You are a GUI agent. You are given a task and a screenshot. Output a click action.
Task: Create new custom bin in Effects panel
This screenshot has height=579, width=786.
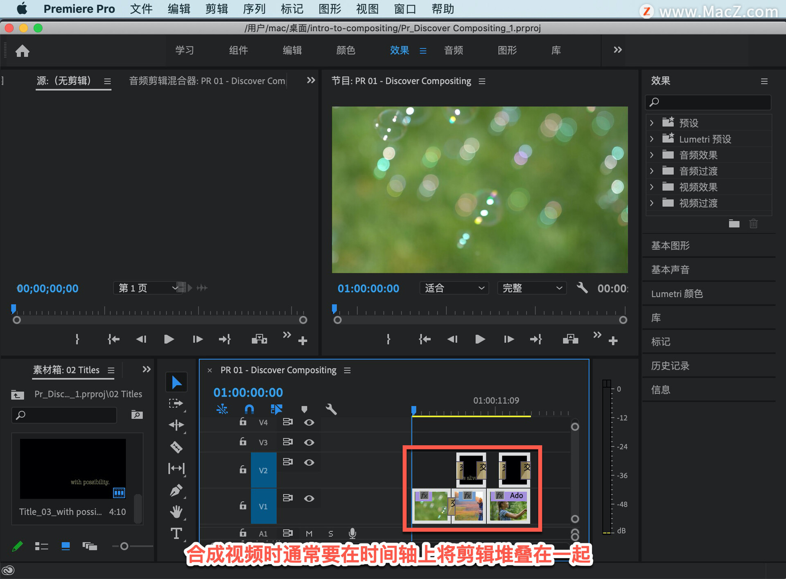pyautogui.click(x=734, y=224)
